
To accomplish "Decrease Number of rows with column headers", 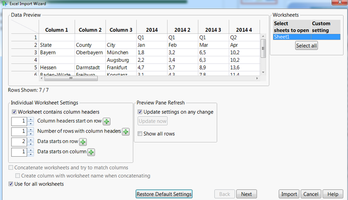I will pyautogui.click(x=31, y=134).
